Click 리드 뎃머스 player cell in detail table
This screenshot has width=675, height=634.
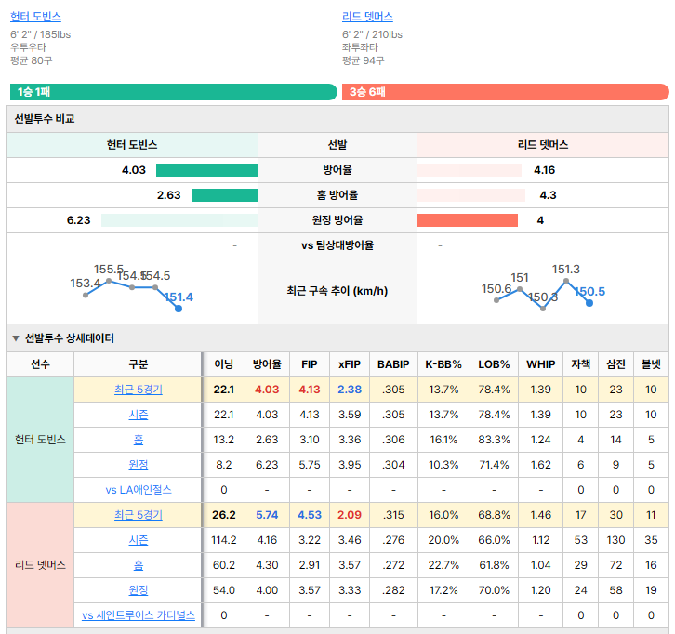click(x=40, y=565)
